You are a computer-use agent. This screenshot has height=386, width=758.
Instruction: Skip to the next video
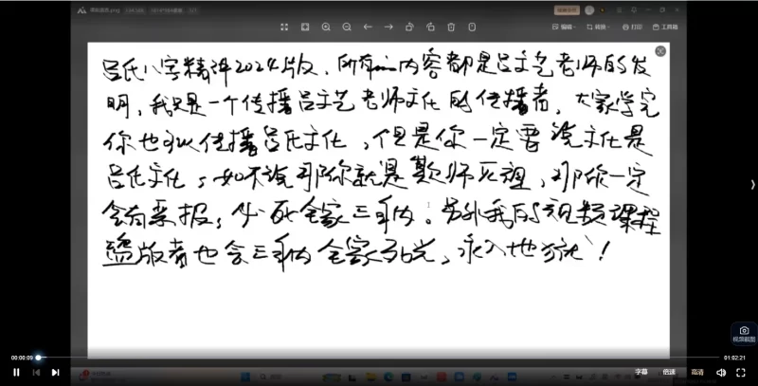pyautogui.click(x=55, y=373)
